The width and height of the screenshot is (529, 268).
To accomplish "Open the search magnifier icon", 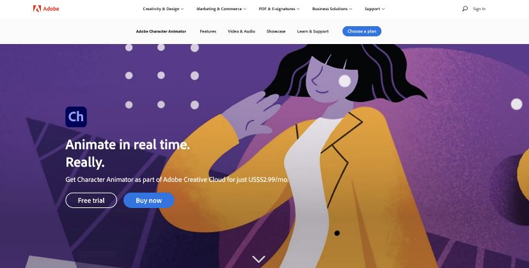I will point(464,9).
